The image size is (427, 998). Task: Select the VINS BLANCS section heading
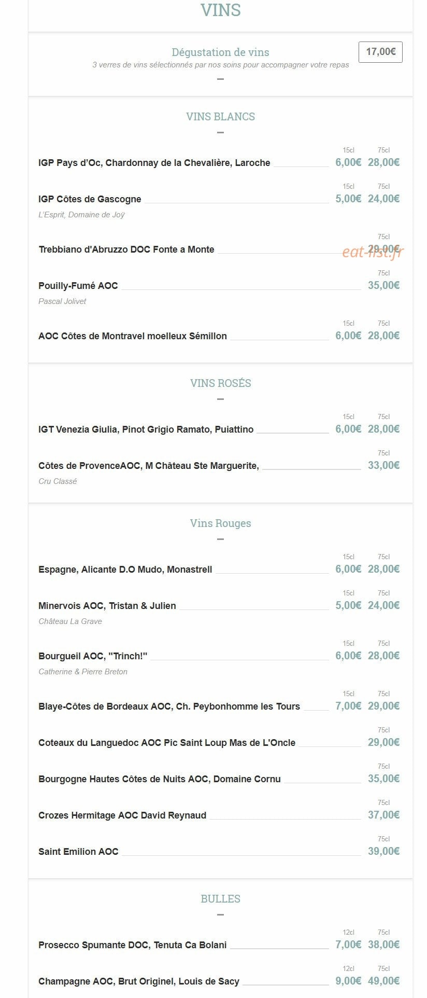point(220,117)
